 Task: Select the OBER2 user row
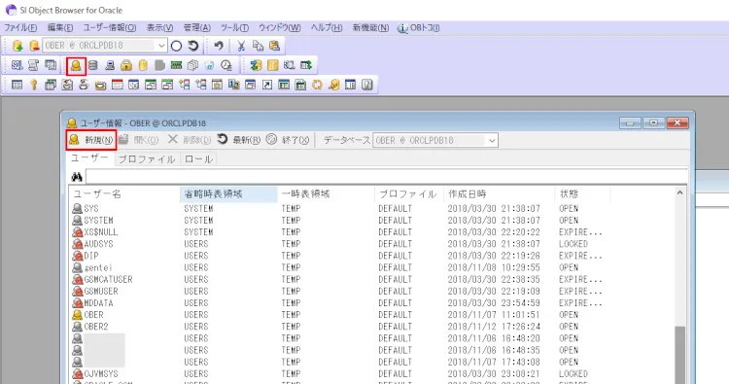[x=372, y=327]
